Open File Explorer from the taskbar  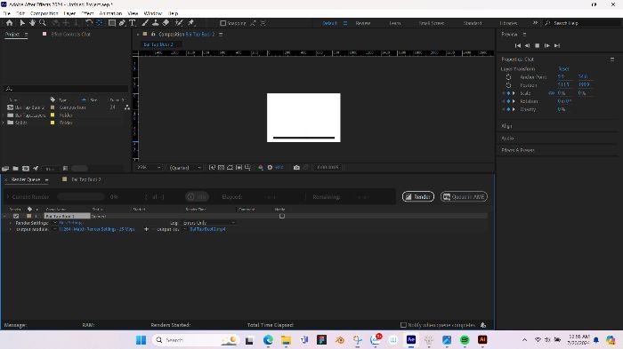(286, 339)
